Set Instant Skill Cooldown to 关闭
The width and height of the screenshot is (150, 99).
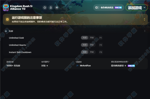[x=84, y=52]
